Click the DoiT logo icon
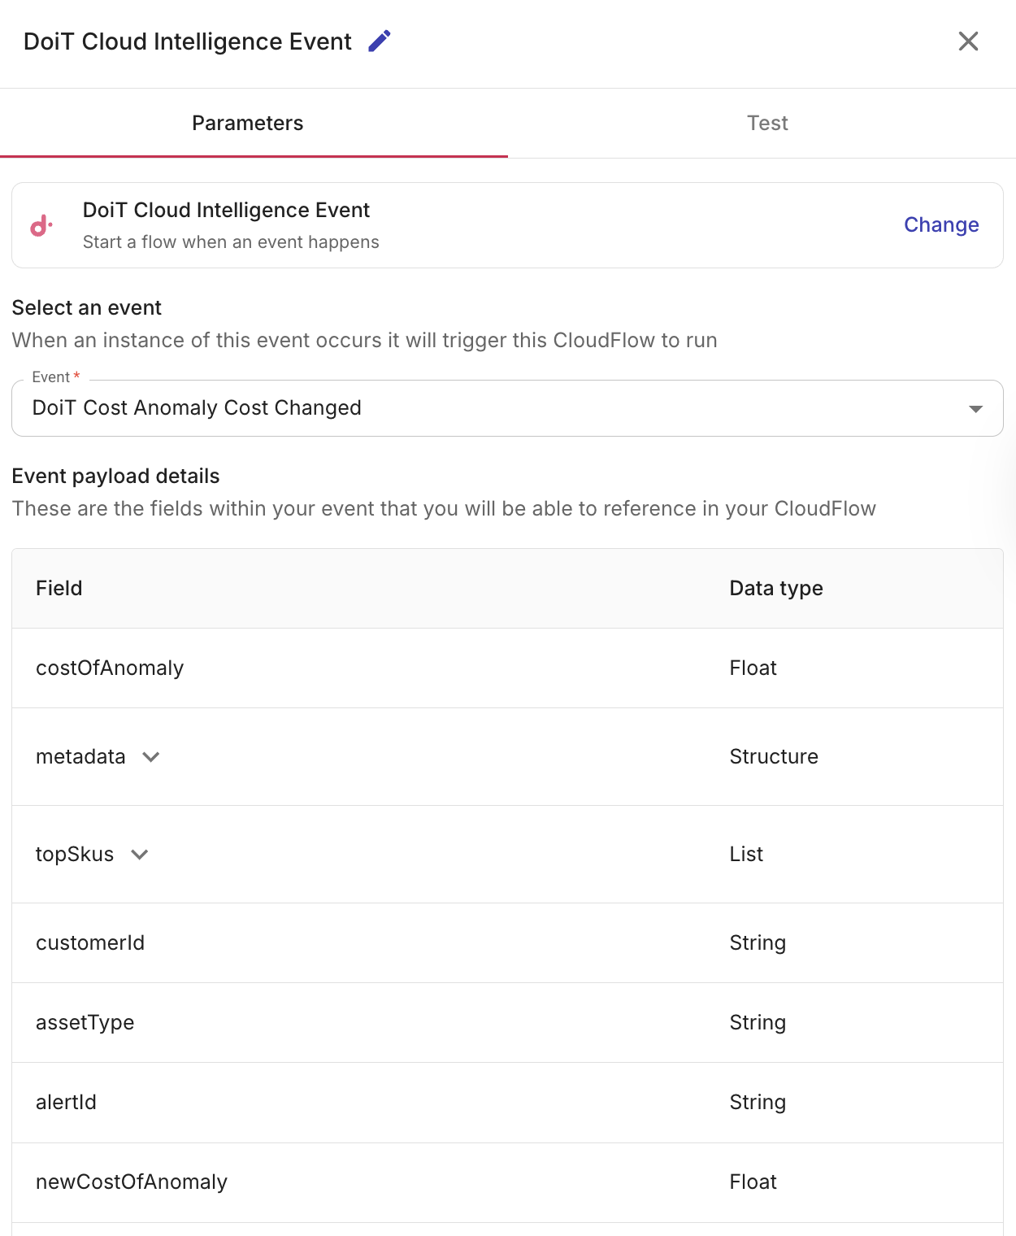 41,225
